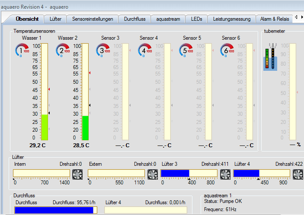Click the Drehzahl:422 value
The image size is (304, 215).
289,164
